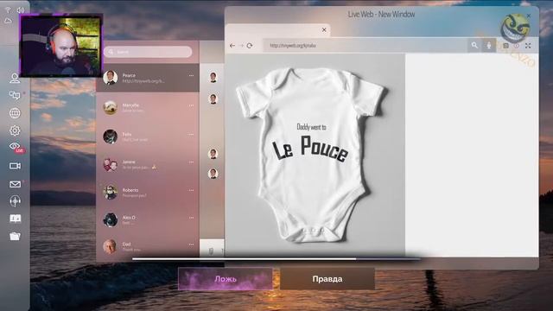553x311 pixels.
Task: Click the bookmark icon beside the microphone
Action: (x=505, y=46)
